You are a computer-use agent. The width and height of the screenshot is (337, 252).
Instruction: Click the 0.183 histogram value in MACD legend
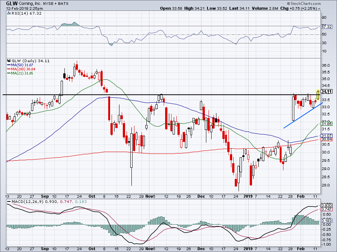81,202
